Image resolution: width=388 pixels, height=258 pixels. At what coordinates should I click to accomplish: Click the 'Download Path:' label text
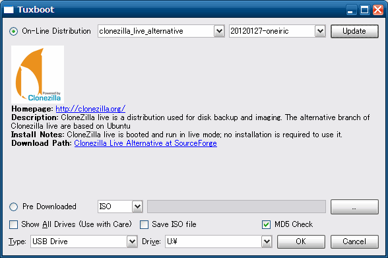coord(42,143)
